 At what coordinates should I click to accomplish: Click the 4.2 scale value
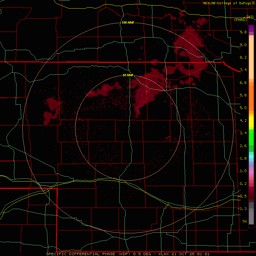pyautogui.click(x=243, y=121)
